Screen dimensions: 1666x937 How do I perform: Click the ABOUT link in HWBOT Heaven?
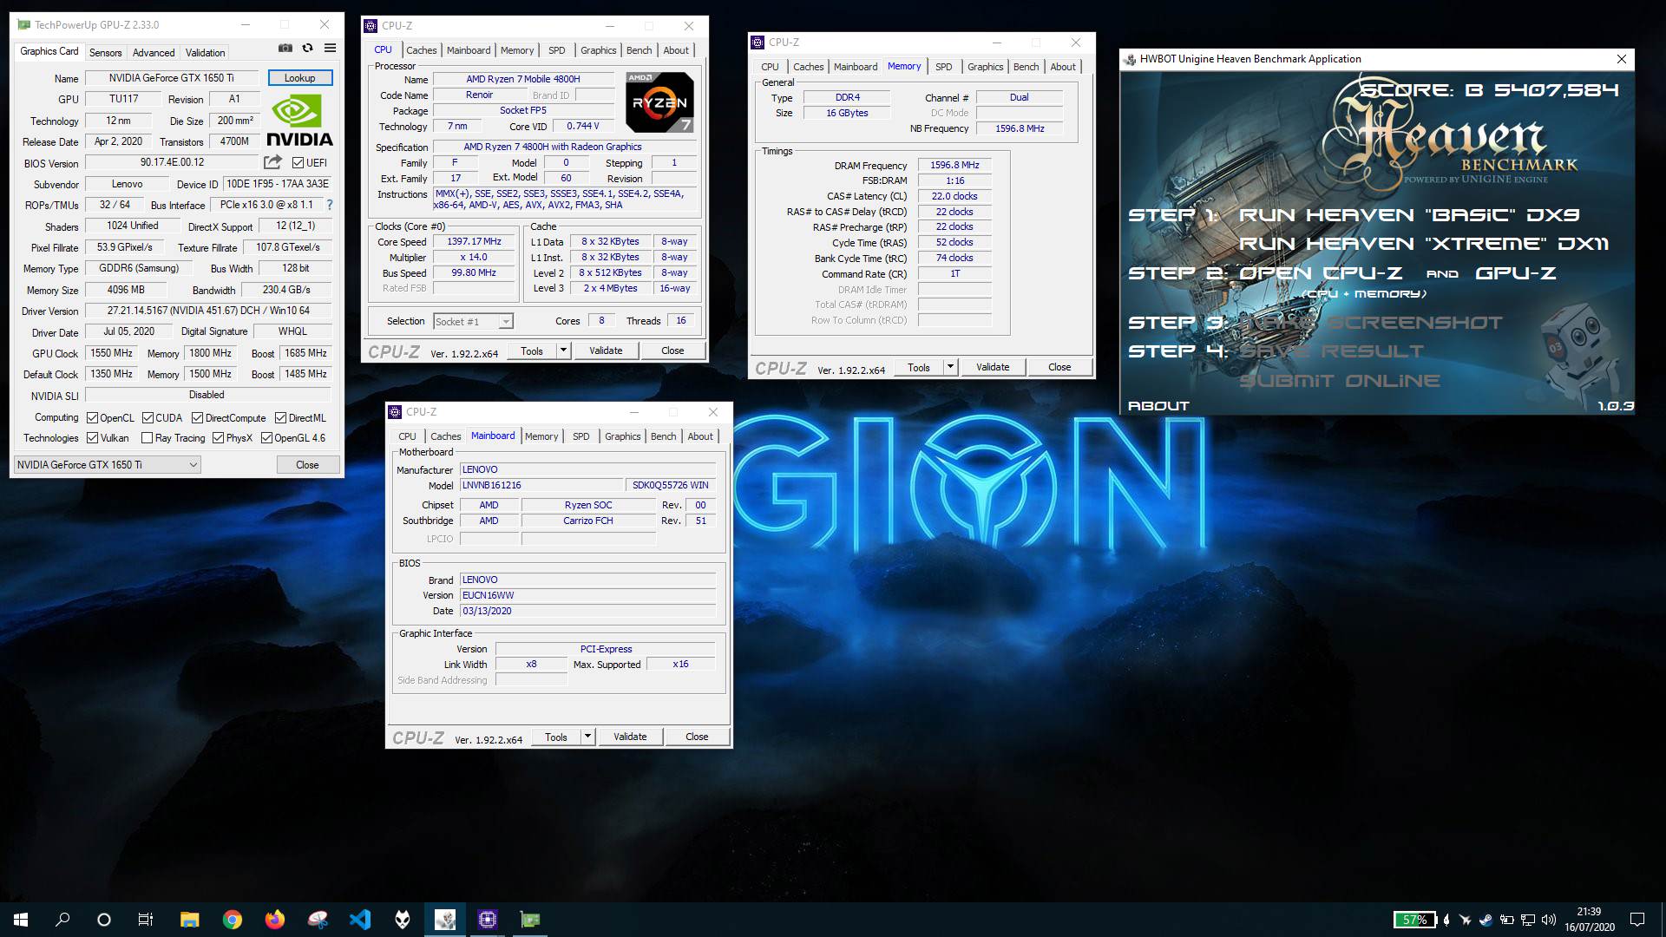pyautogui.click(x=1158, y=406)
